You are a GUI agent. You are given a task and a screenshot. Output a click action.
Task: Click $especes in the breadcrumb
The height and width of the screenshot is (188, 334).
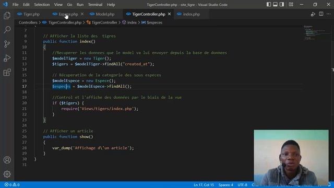click(154, 22)
